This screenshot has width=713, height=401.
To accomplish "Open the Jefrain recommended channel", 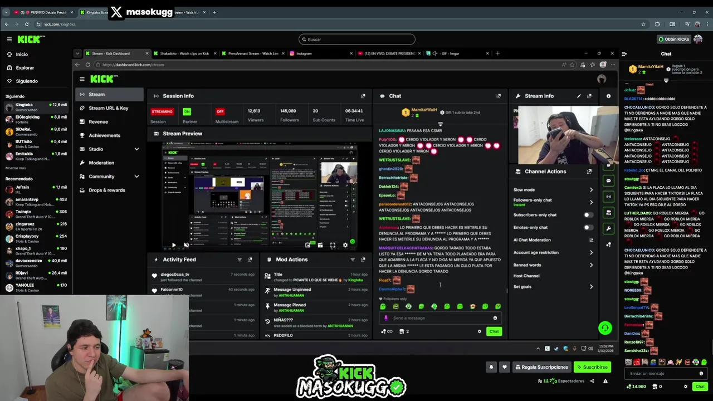I will (36, 189).
